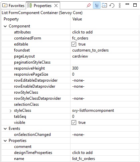The image size is (140, 162).
Task: Collapse the Properties category
Action: click(x=5, y=141)
